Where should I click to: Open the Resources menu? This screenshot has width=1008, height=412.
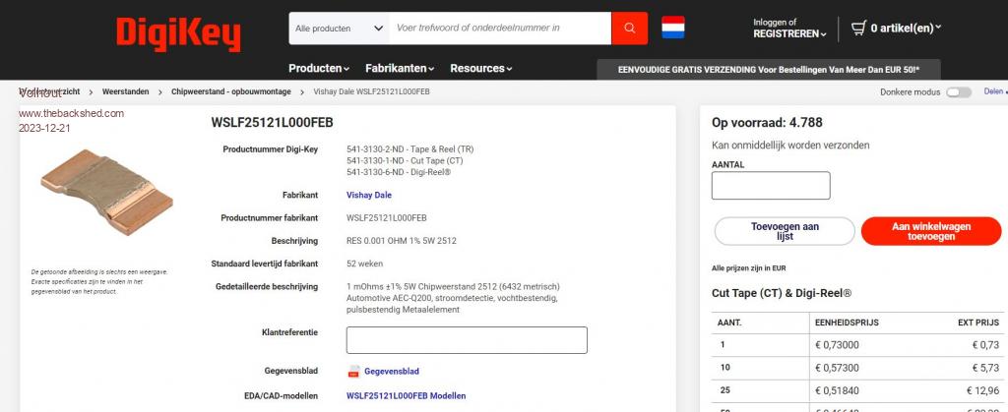[480, 69]
